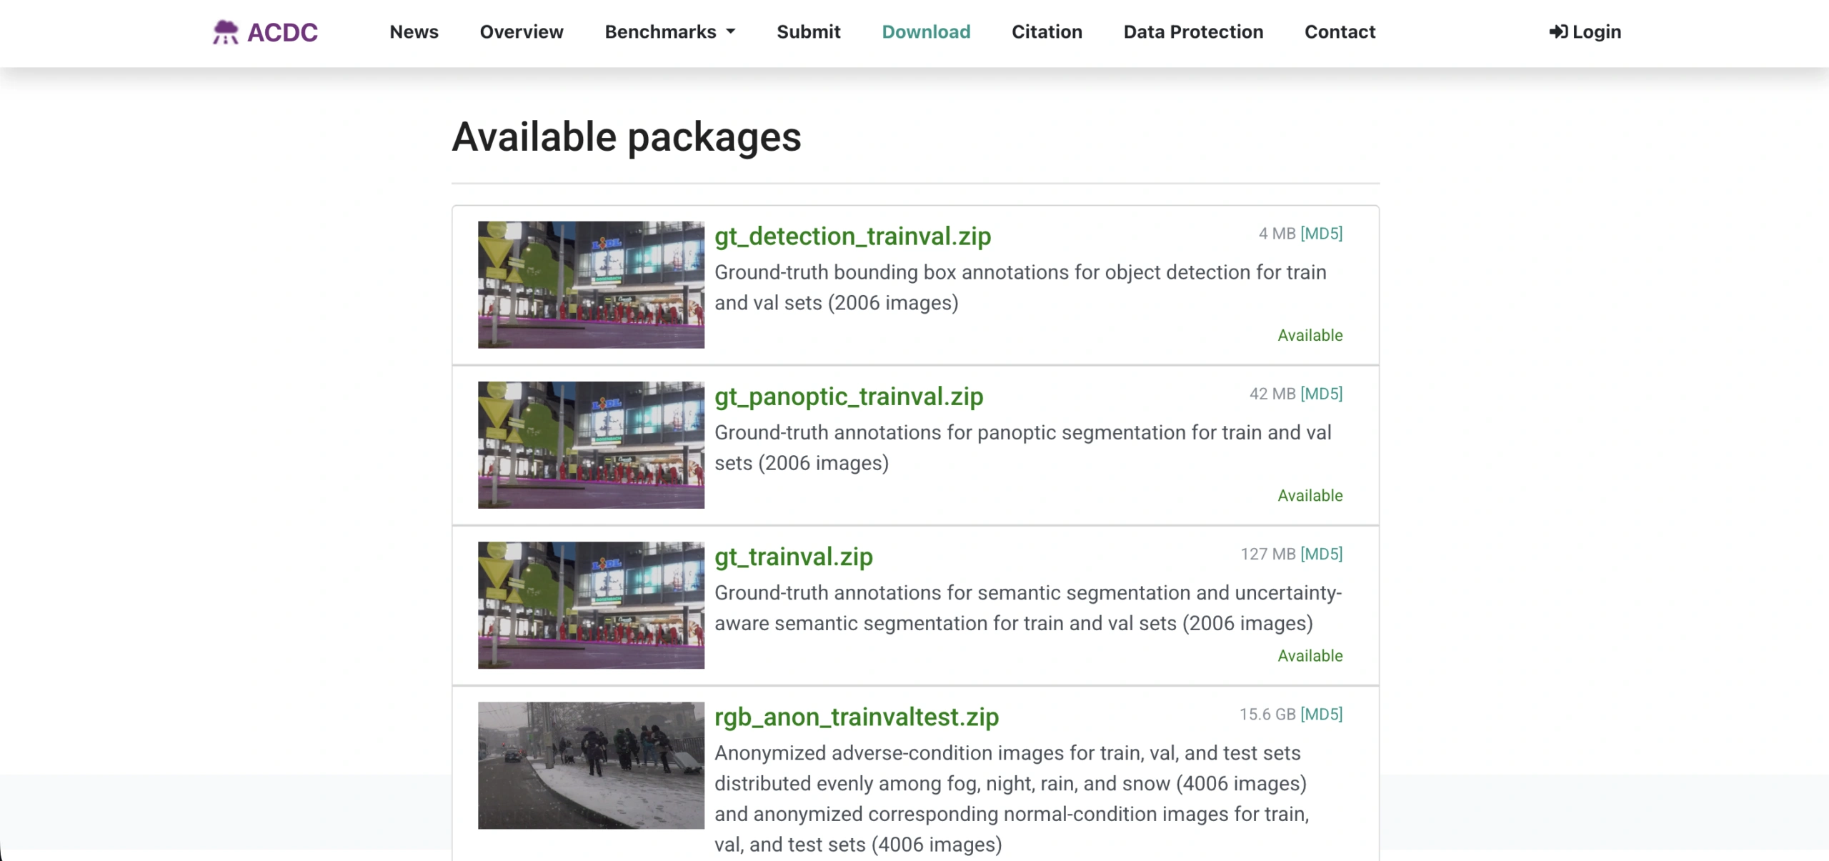Select the Download nav item
Viewport: 1829px width, 861px height.
click(x=926, y=32)
